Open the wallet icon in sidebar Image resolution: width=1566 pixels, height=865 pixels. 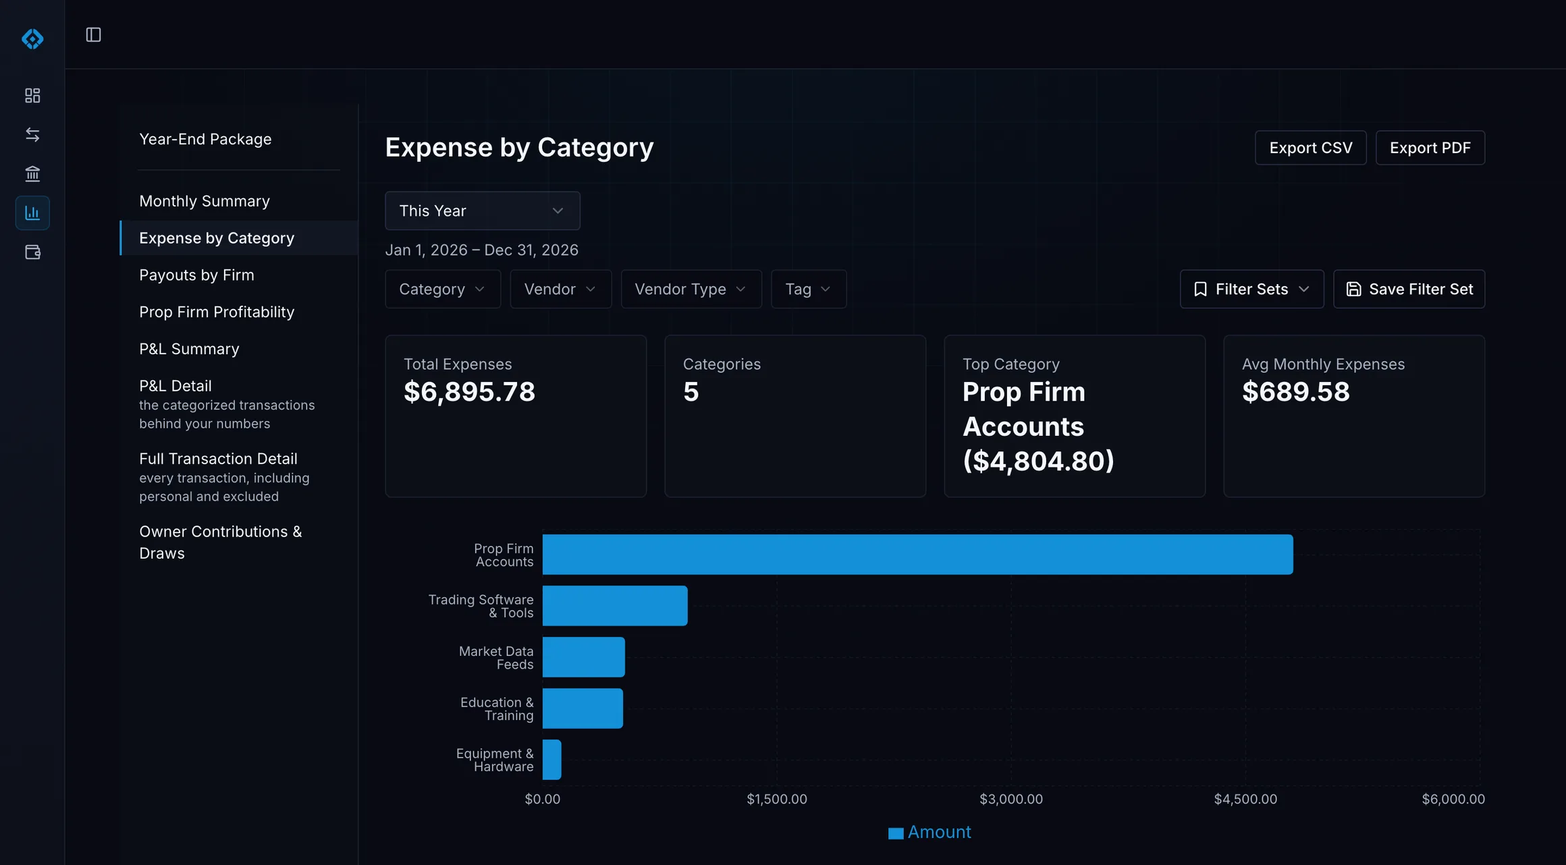[x=32, y=252]
